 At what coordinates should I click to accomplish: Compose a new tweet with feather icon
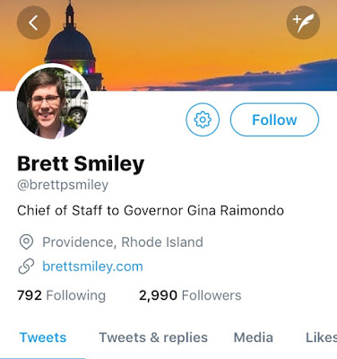point(303,22)
